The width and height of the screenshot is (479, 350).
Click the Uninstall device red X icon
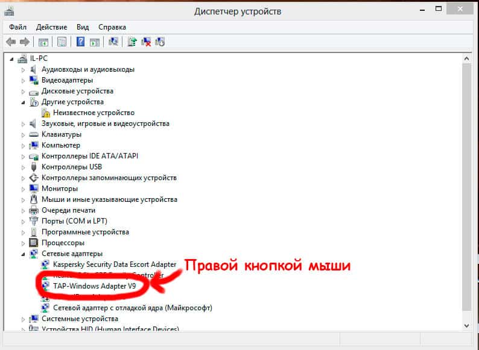pos(146,42)
